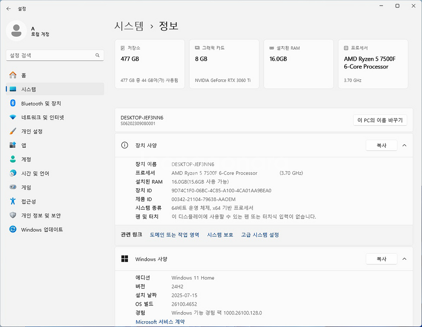422x327 pixels.
Task: Click the privacy shield icon in sidebar
Action: 13,215
